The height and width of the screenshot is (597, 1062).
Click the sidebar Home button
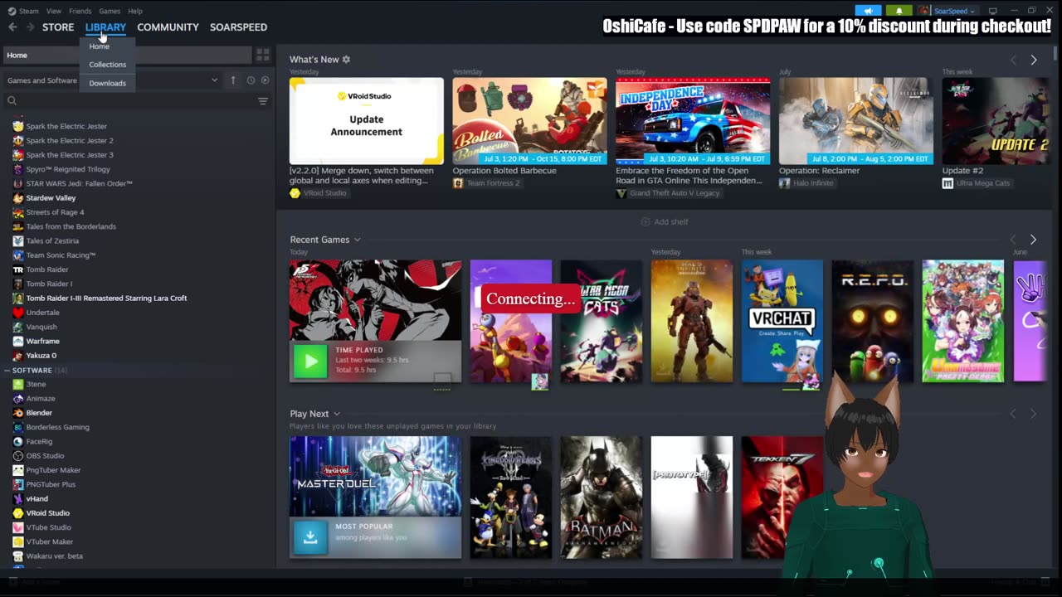[127, 55]
